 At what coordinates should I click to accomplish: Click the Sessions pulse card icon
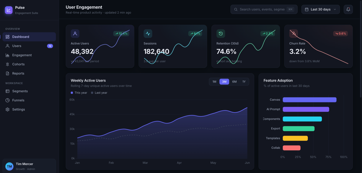click(148, 34)
